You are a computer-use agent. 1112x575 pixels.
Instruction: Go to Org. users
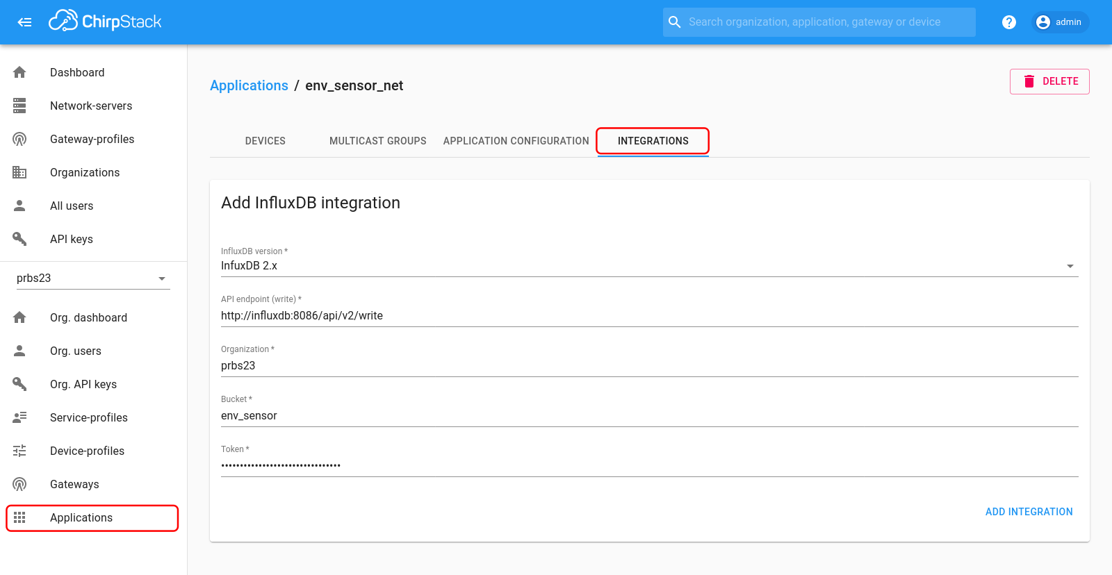[x=93, y=351]
